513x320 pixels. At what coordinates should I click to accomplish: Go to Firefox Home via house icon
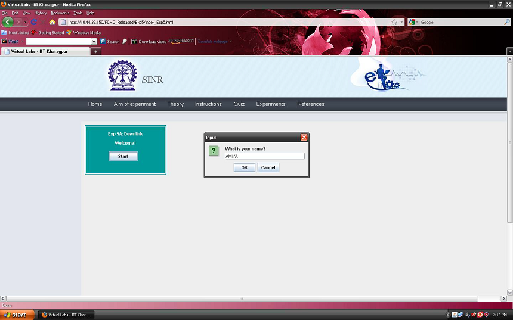click(x=52, y=22)
